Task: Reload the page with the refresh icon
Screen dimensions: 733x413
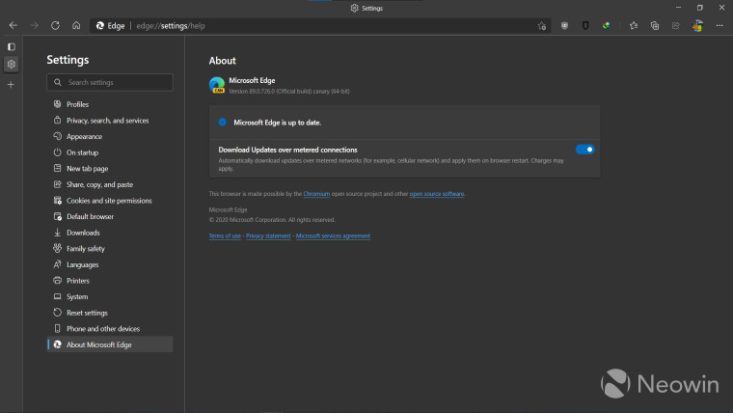Action: pyautogui.click(x=55, y=26)
